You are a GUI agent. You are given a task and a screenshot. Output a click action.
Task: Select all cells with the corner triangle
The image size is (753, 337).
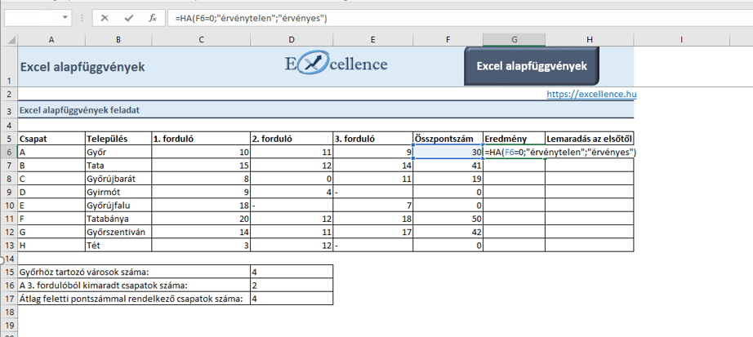coord(12,40)
